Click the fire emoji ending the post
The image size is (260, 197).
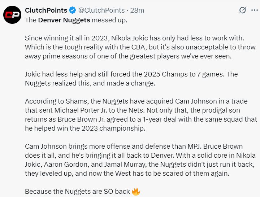[x=136, y=191]
